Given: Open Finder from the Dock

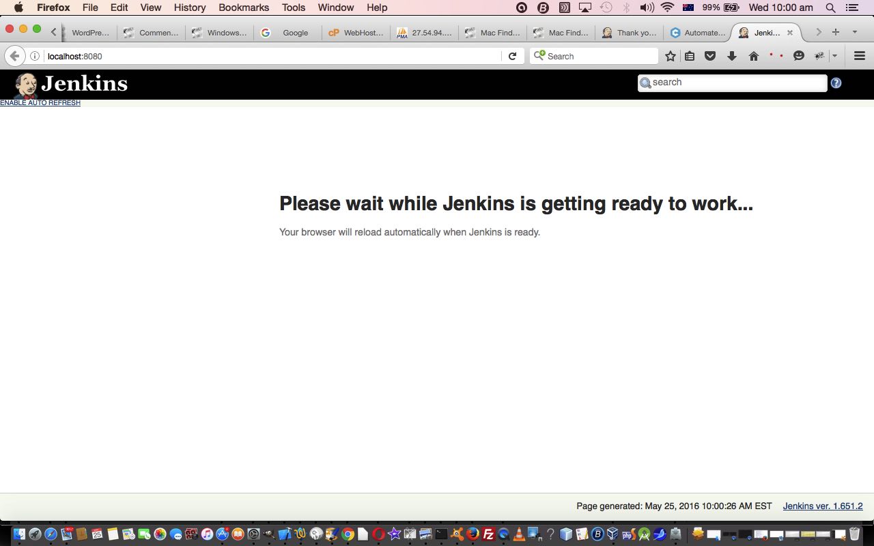Looking at the screenshot, I should click(x=19, y=534).
